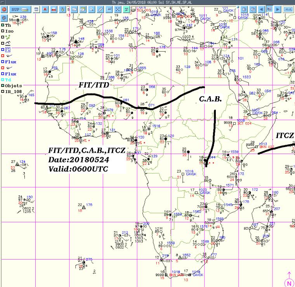Click the window menu button in the title bar
Viewport: 295px width, 287px height.
2,2
